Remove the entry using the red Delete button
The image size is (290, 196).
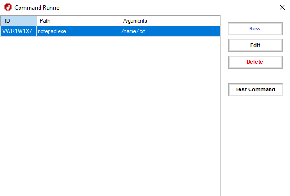point(255,62)
